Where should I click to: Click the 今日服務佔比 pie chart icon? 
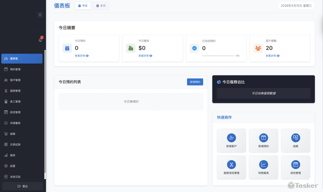(219, 82)
